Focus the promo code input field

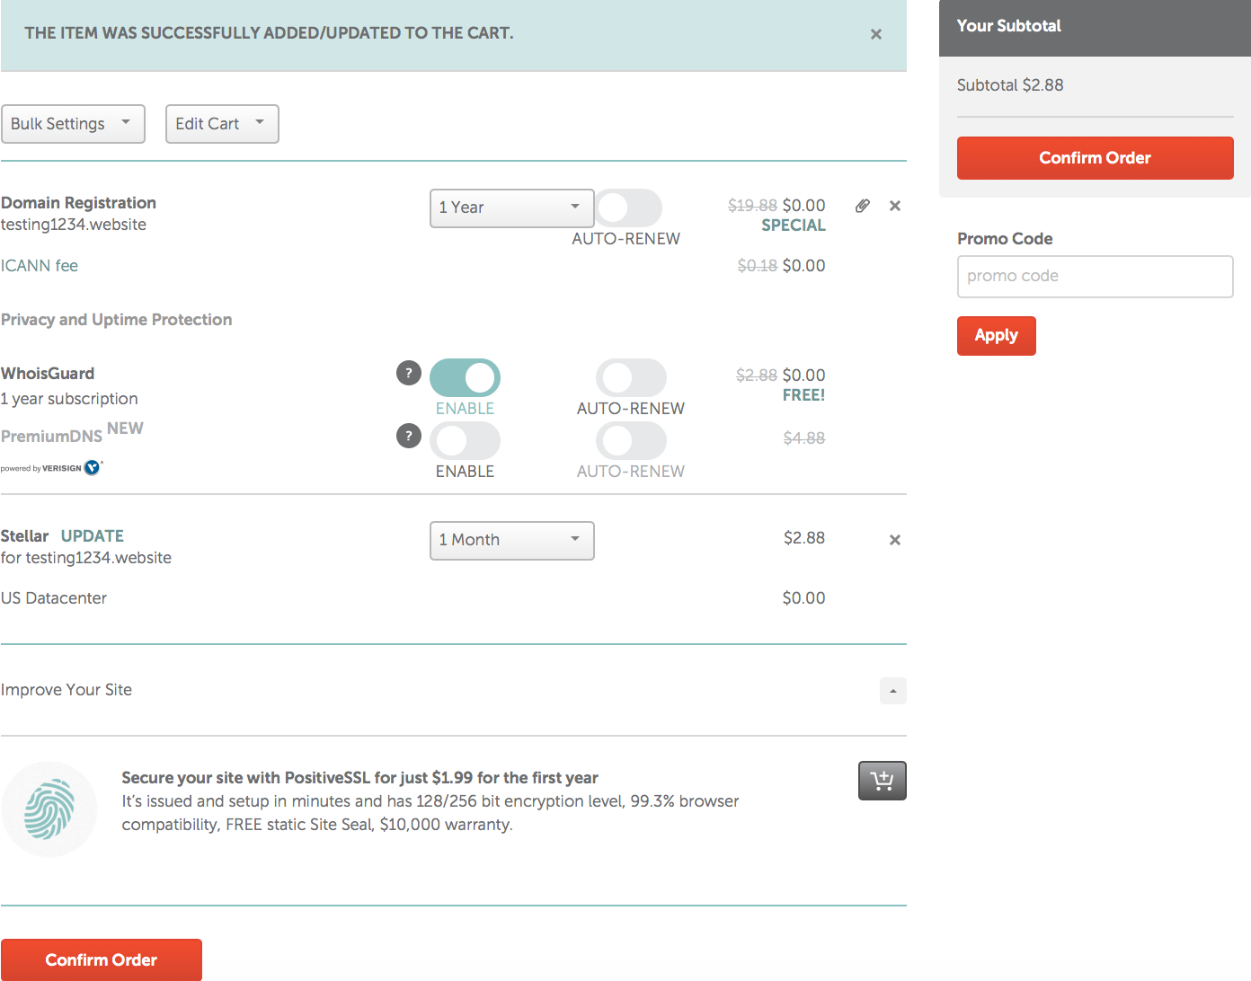[1096, 277]
